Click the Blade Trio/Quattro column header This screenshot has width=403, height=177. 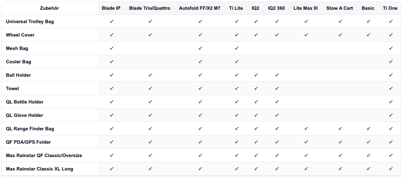[150, 8]
